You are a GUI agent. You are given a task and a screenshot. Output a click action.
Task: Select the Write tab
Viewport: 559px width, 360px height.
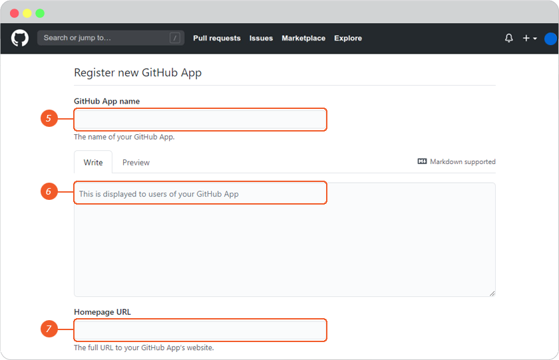pyautogui.click(x=93, y=162)
